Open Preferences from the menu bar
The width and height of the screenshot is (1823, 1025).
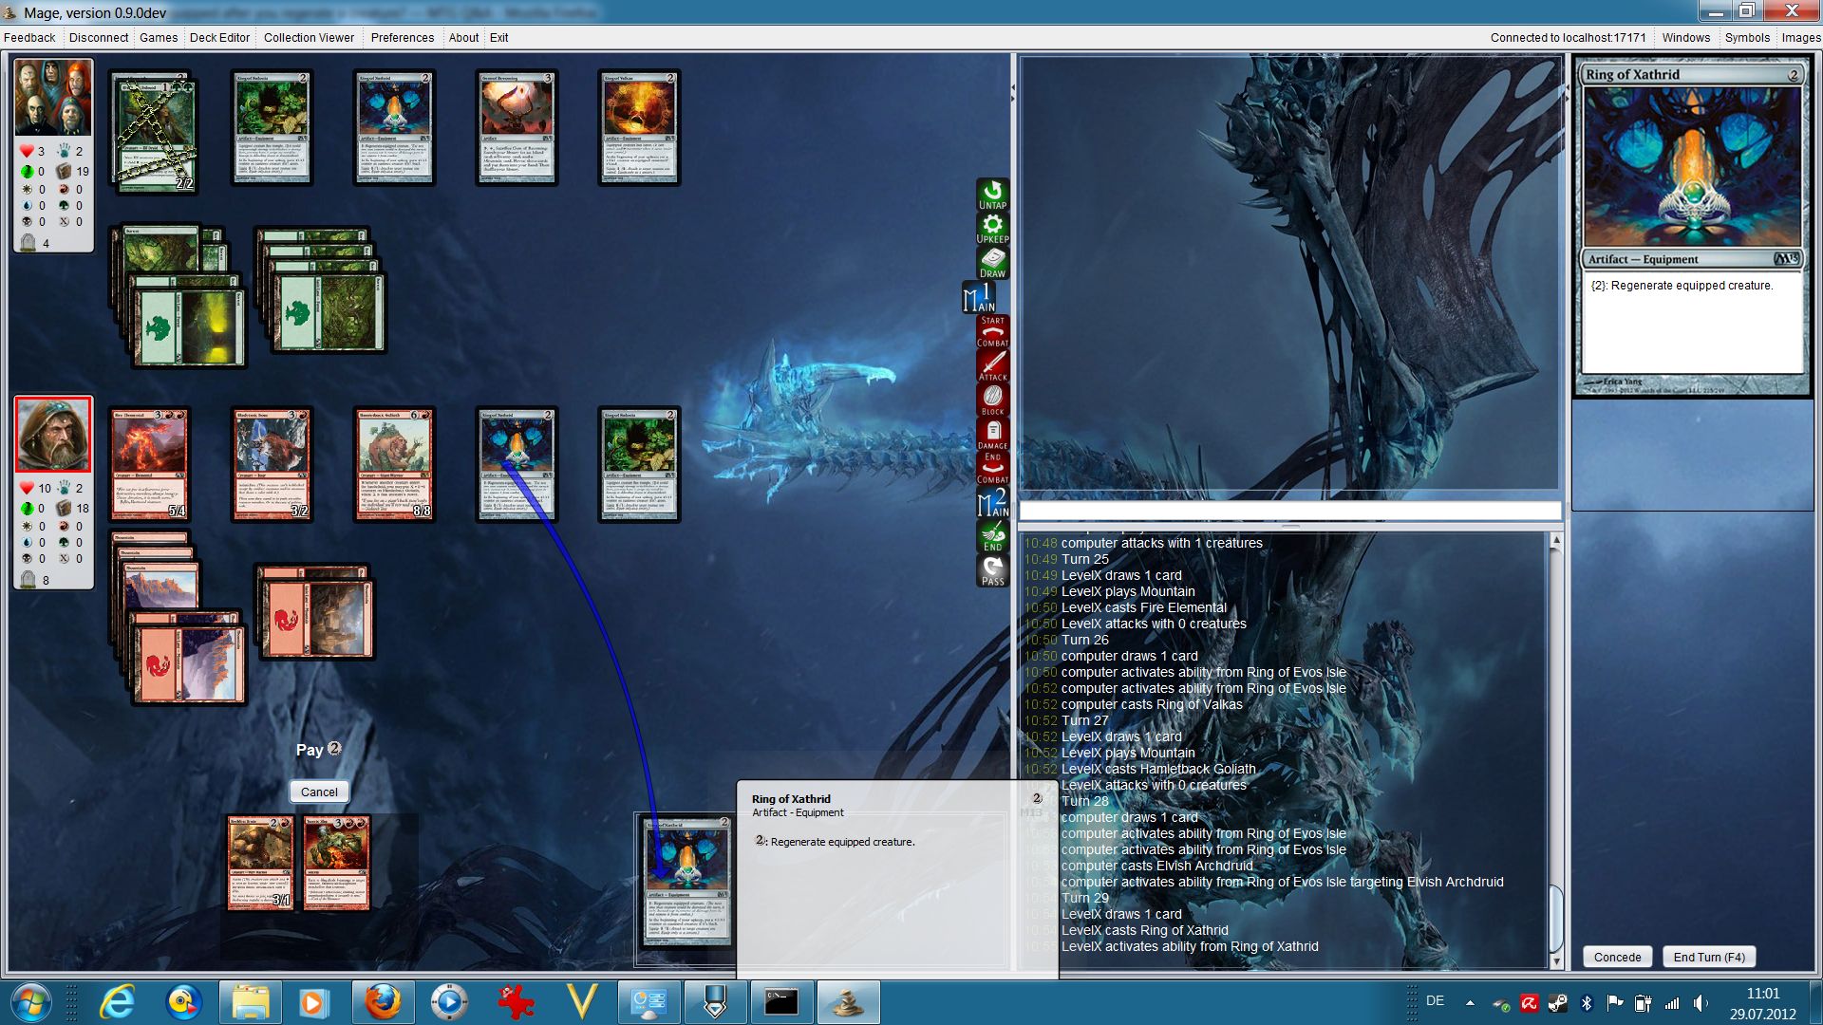(402, 38)
